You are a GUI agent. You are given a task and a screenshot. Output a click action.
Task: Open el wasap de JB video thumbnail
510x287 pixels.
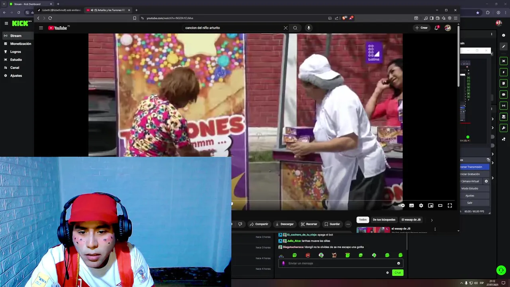click(x=373, y=230)
